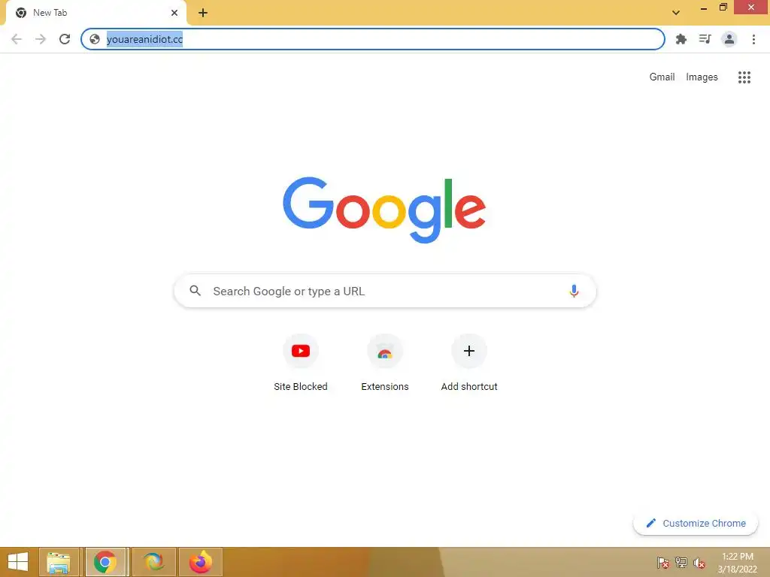770x577 pixels.
Task: Close the New Tab tab
Action: point(174,13)
